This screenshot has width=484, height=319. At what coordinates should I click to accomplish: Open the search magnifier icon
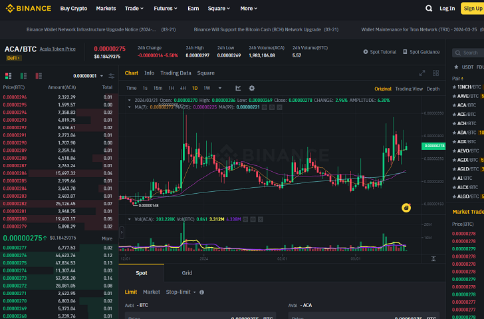click(428, 9)
